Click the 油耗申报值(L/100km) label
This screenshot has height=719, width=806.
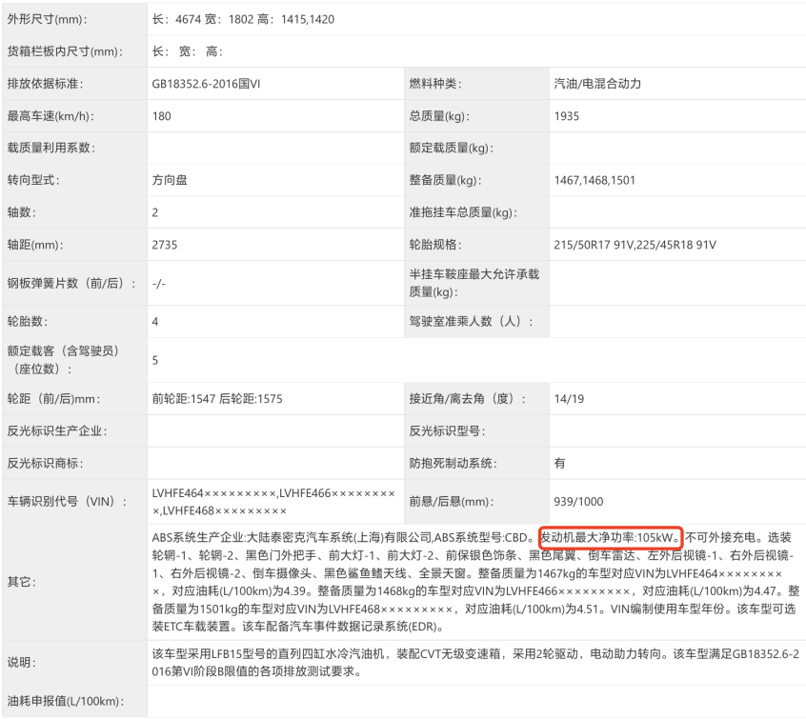point(66,701)
